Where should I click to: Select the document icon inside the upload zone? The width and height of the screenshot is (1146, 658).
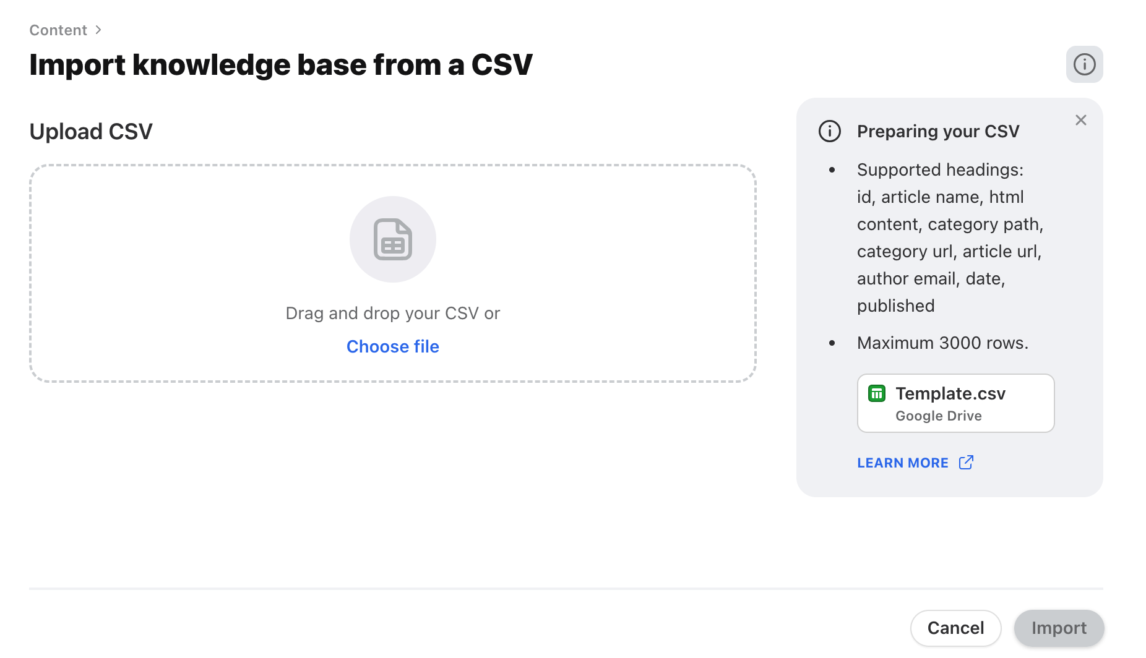tap(393, 239)
